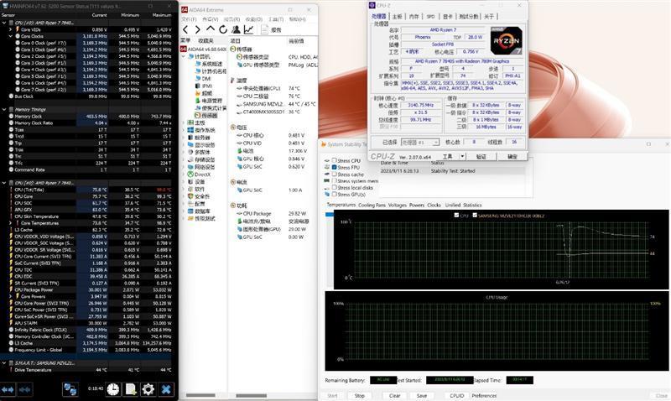
Task: Click the Save button in stability test
Action: pyautogui.click(x=422, y=395)
